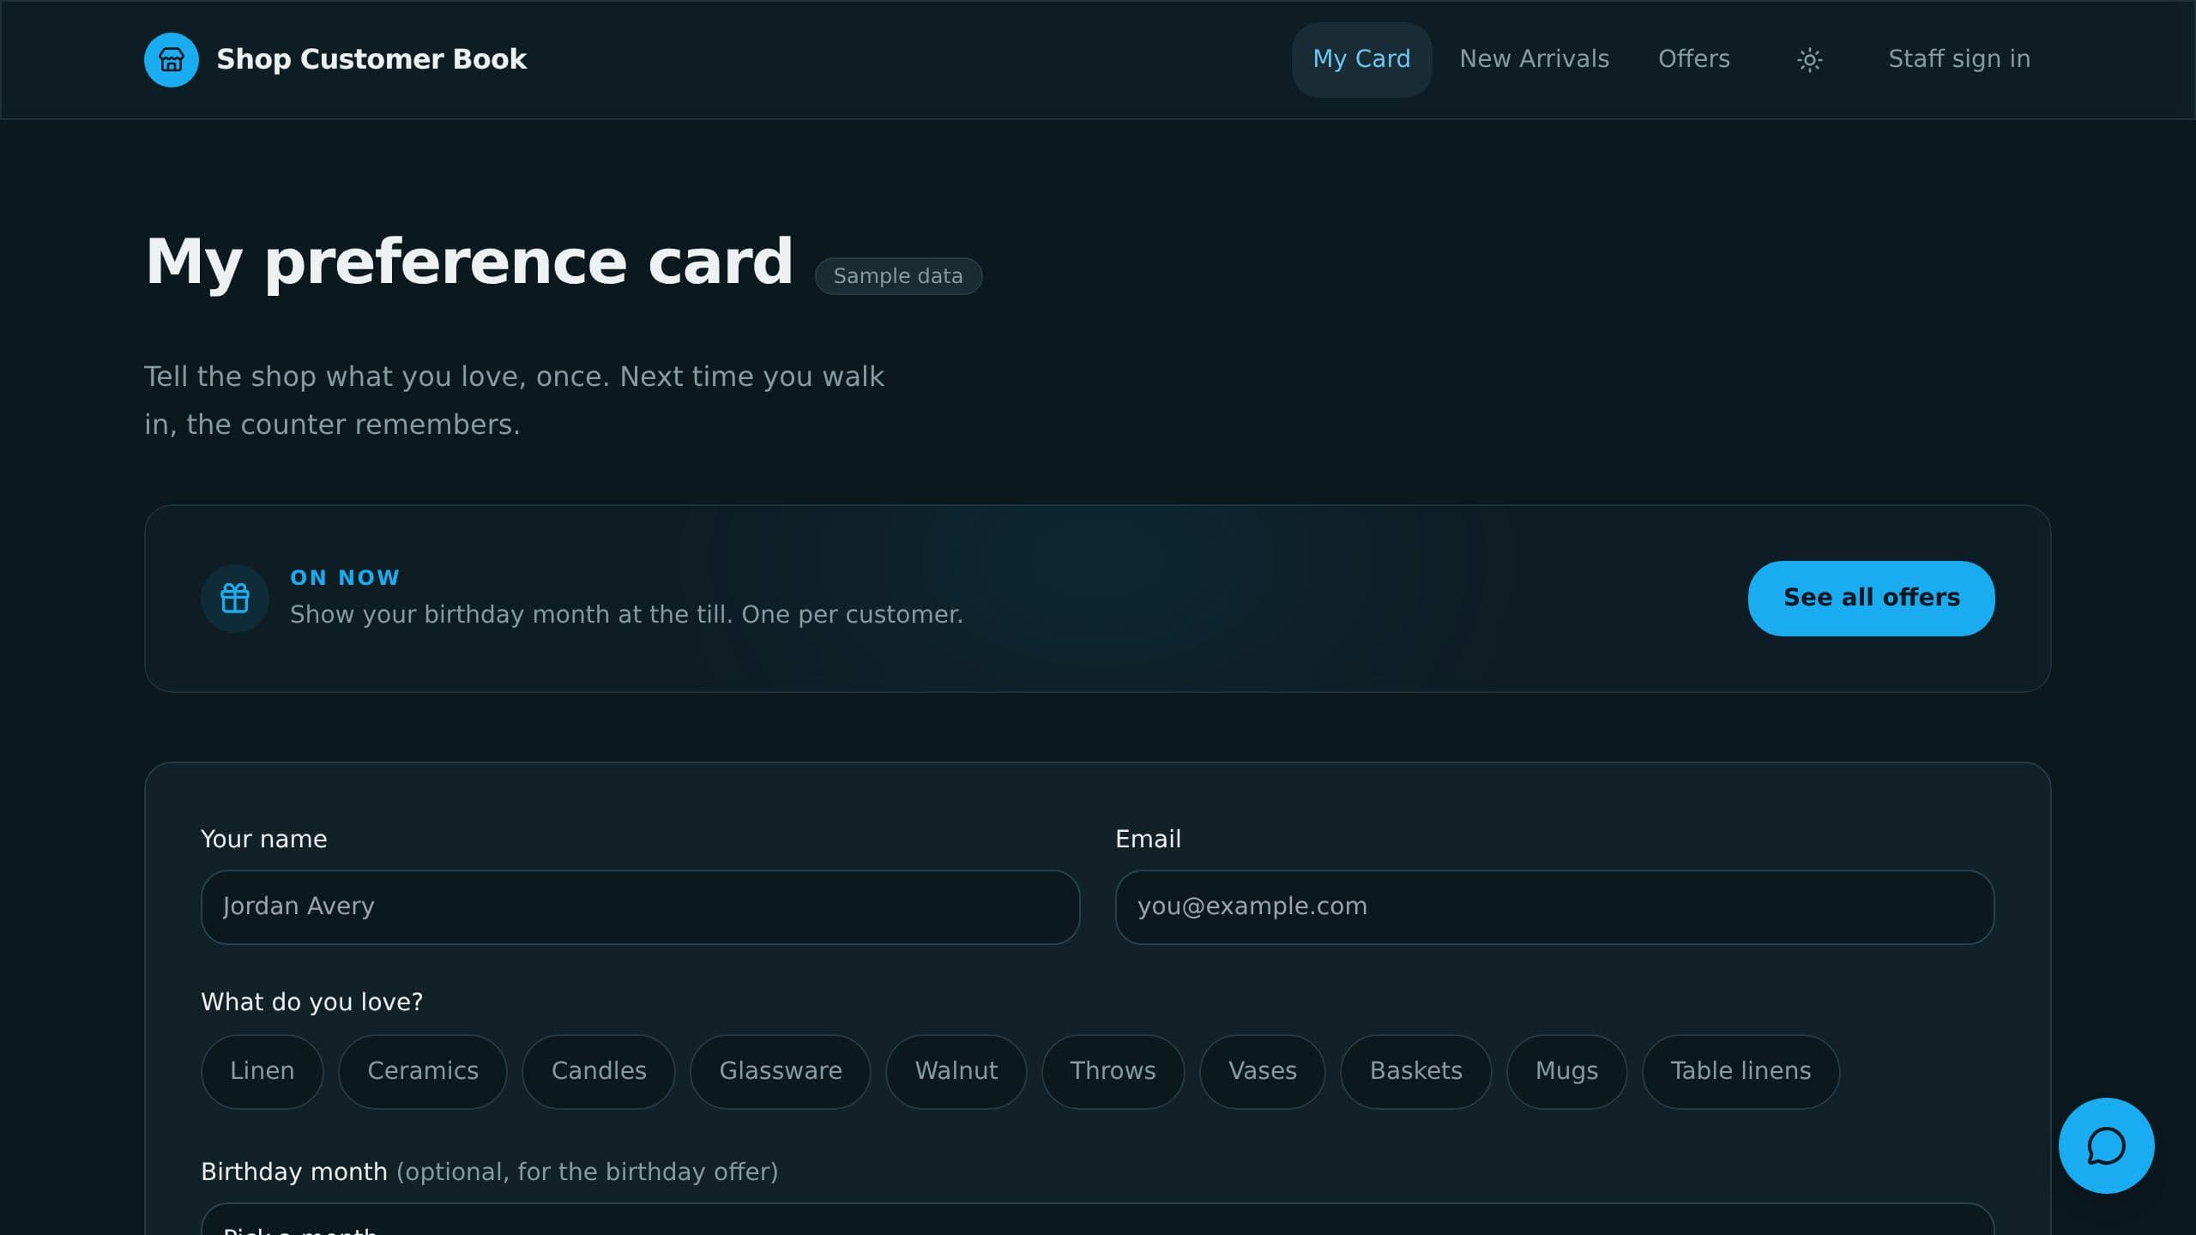Select the Baskets preference chip
Screen dimensions: 2196x1235
click(1415, 1071)
